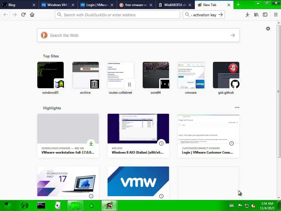Focus the address bar field
Screen dimensions: 281x211
(x=117, y=15)
